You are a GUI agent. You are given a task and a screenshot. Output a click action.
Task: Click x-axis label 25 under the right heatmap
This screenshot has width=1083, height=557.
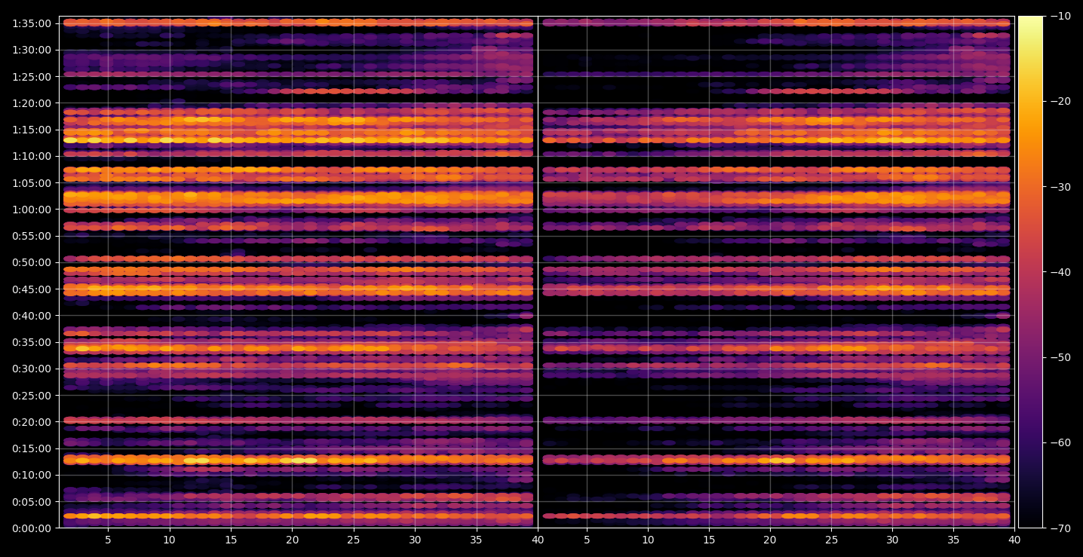click(x=832, y=540)
